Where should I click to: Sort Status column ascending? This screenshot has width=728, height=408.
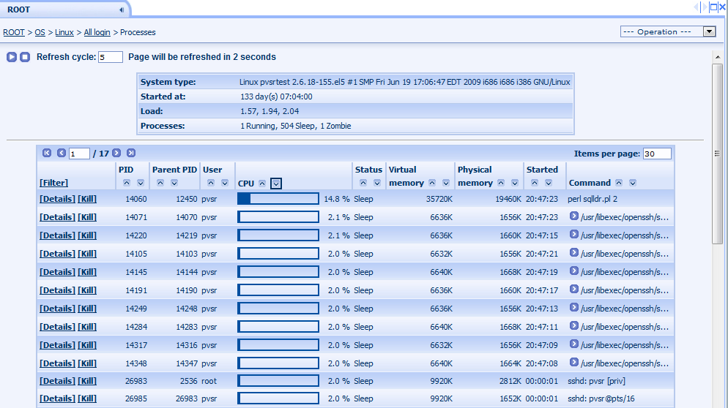click(363, 183)
